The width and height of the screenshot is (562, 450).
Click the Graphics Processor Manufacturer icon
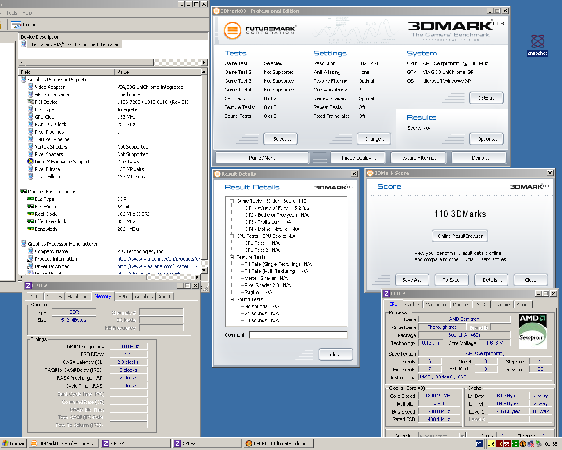24,244
